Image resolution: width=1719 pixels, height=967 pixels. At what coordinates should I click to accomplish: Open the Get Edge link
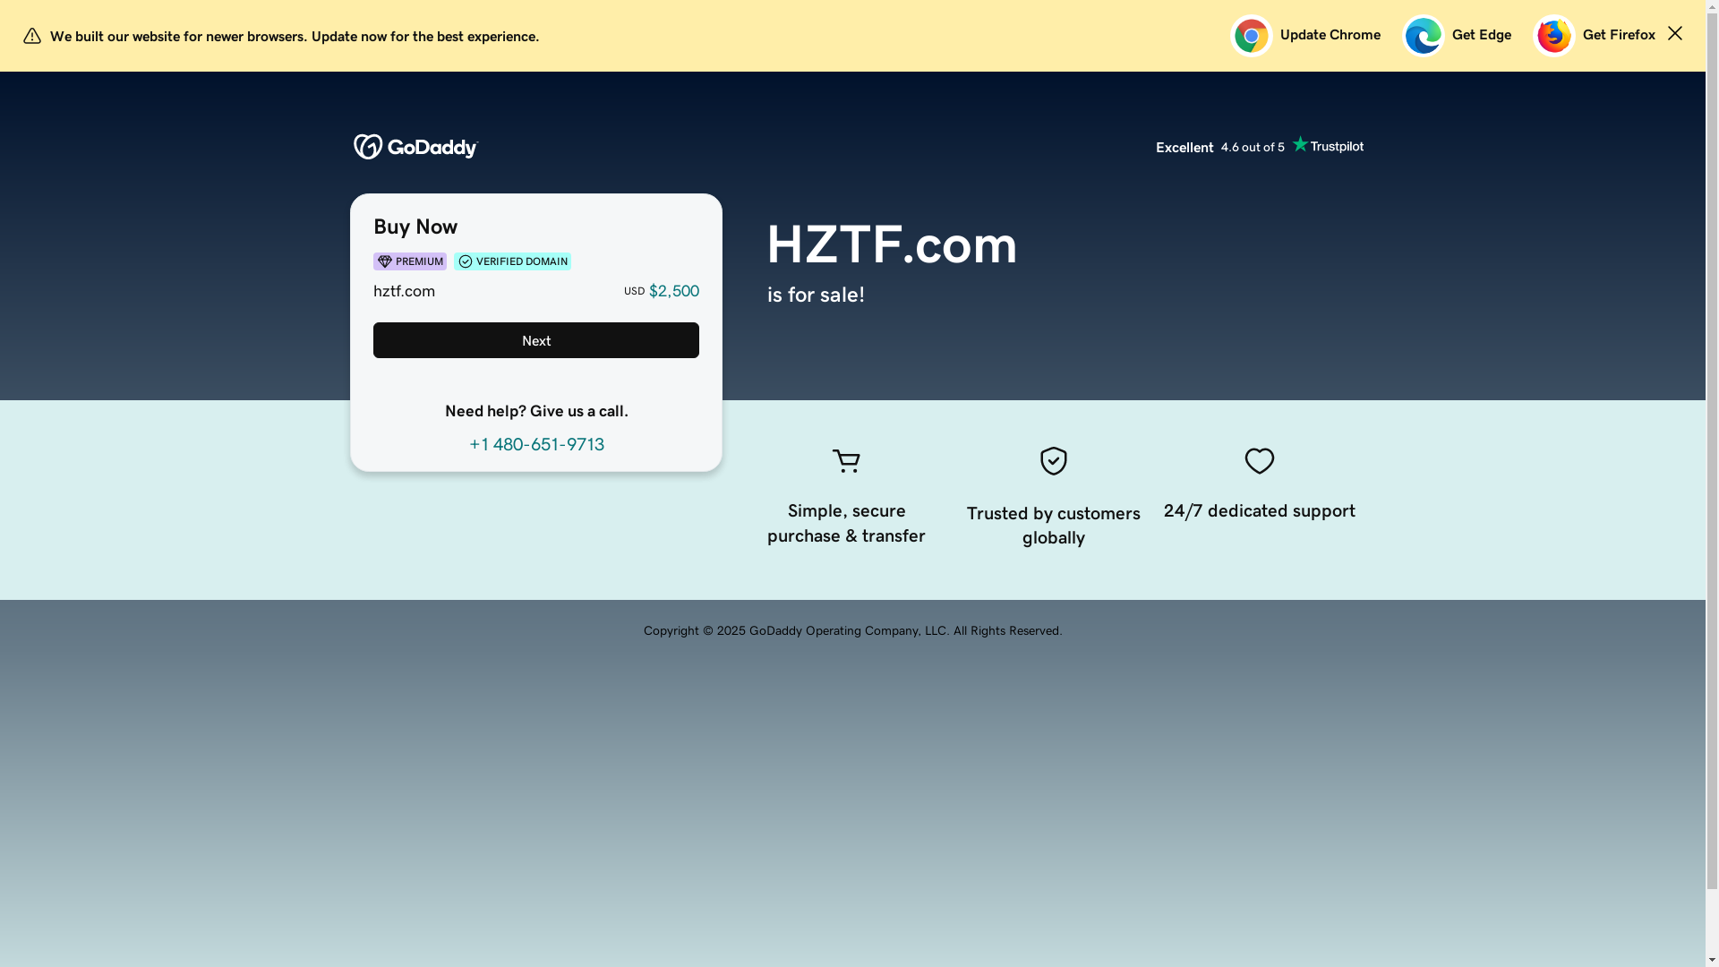(1481, 35)
